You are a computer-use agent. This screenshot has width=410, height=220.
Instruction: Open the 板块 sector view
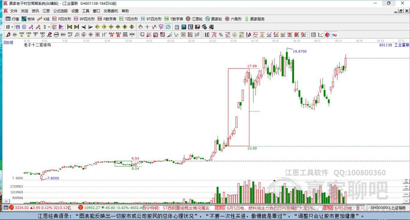(28, 19)
